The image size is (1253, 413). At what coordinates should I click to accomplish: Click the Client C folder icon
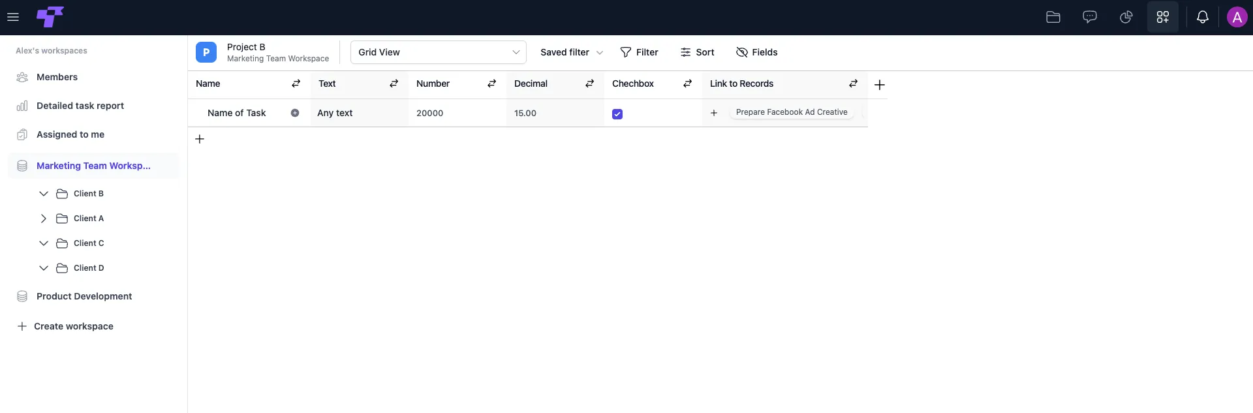(62, 243)
